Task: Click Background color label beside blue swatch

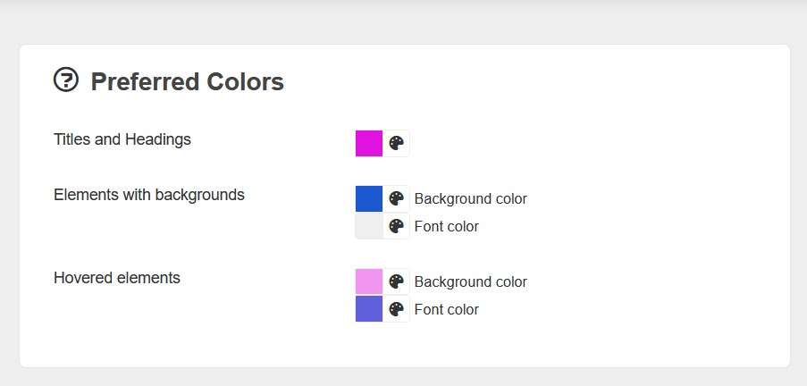Action: click(470, 198)
